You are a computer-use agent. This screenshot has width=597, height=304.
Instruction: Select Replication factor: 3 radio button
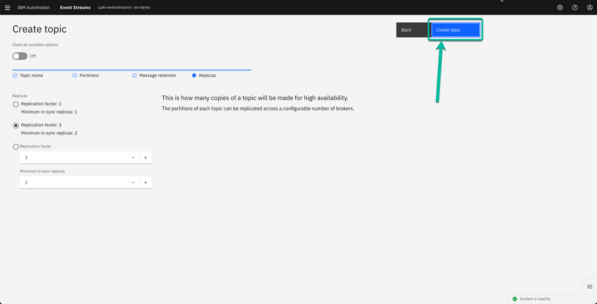(16, 125)
